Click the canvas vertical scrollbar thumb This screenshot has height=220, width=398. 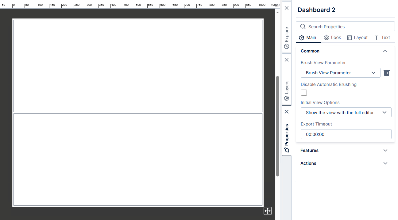277,126
